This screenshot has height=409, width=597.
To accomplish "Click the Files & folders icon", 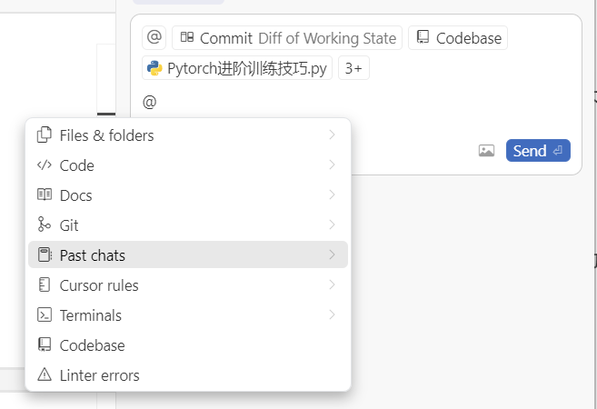I will (44, 135).
